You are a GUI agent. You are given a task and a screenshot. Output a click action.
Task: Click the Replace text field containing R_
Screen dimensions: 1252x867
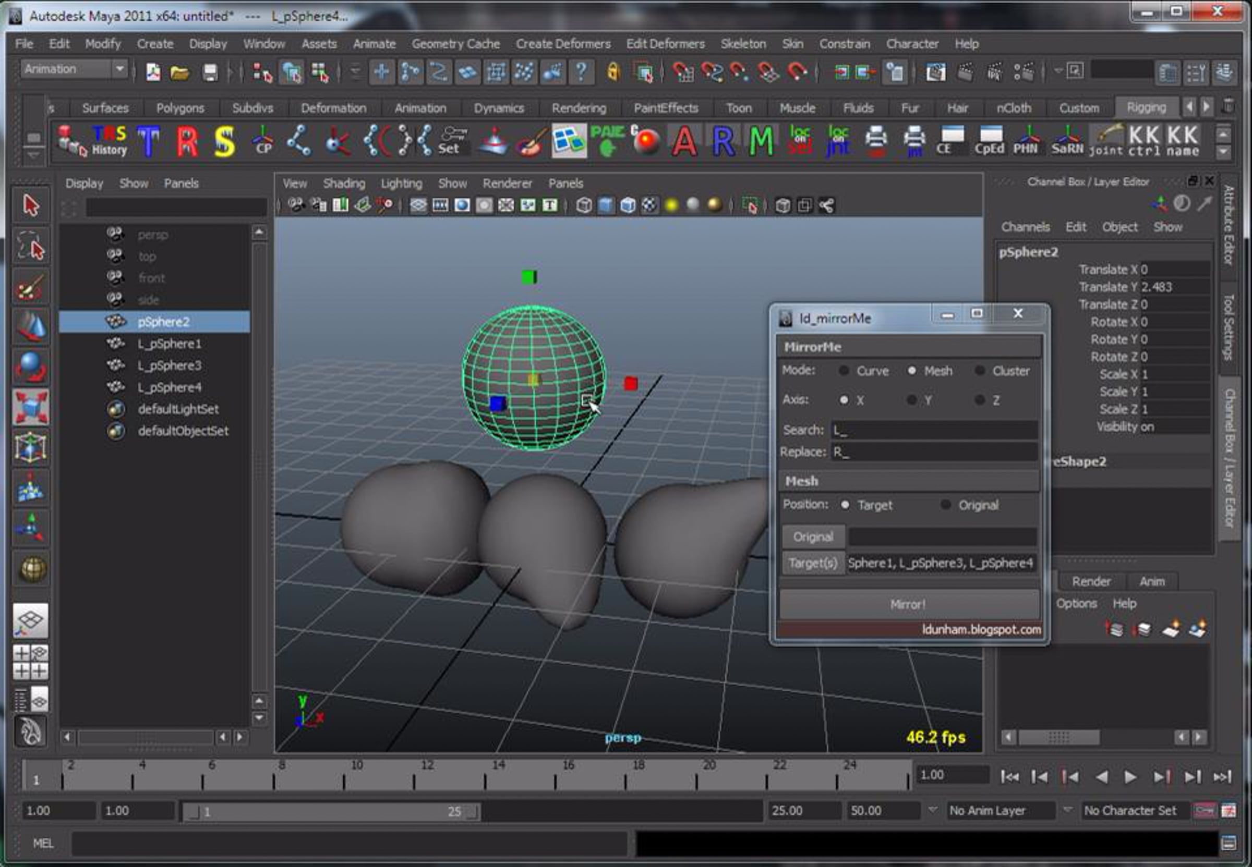pos(934,452)
